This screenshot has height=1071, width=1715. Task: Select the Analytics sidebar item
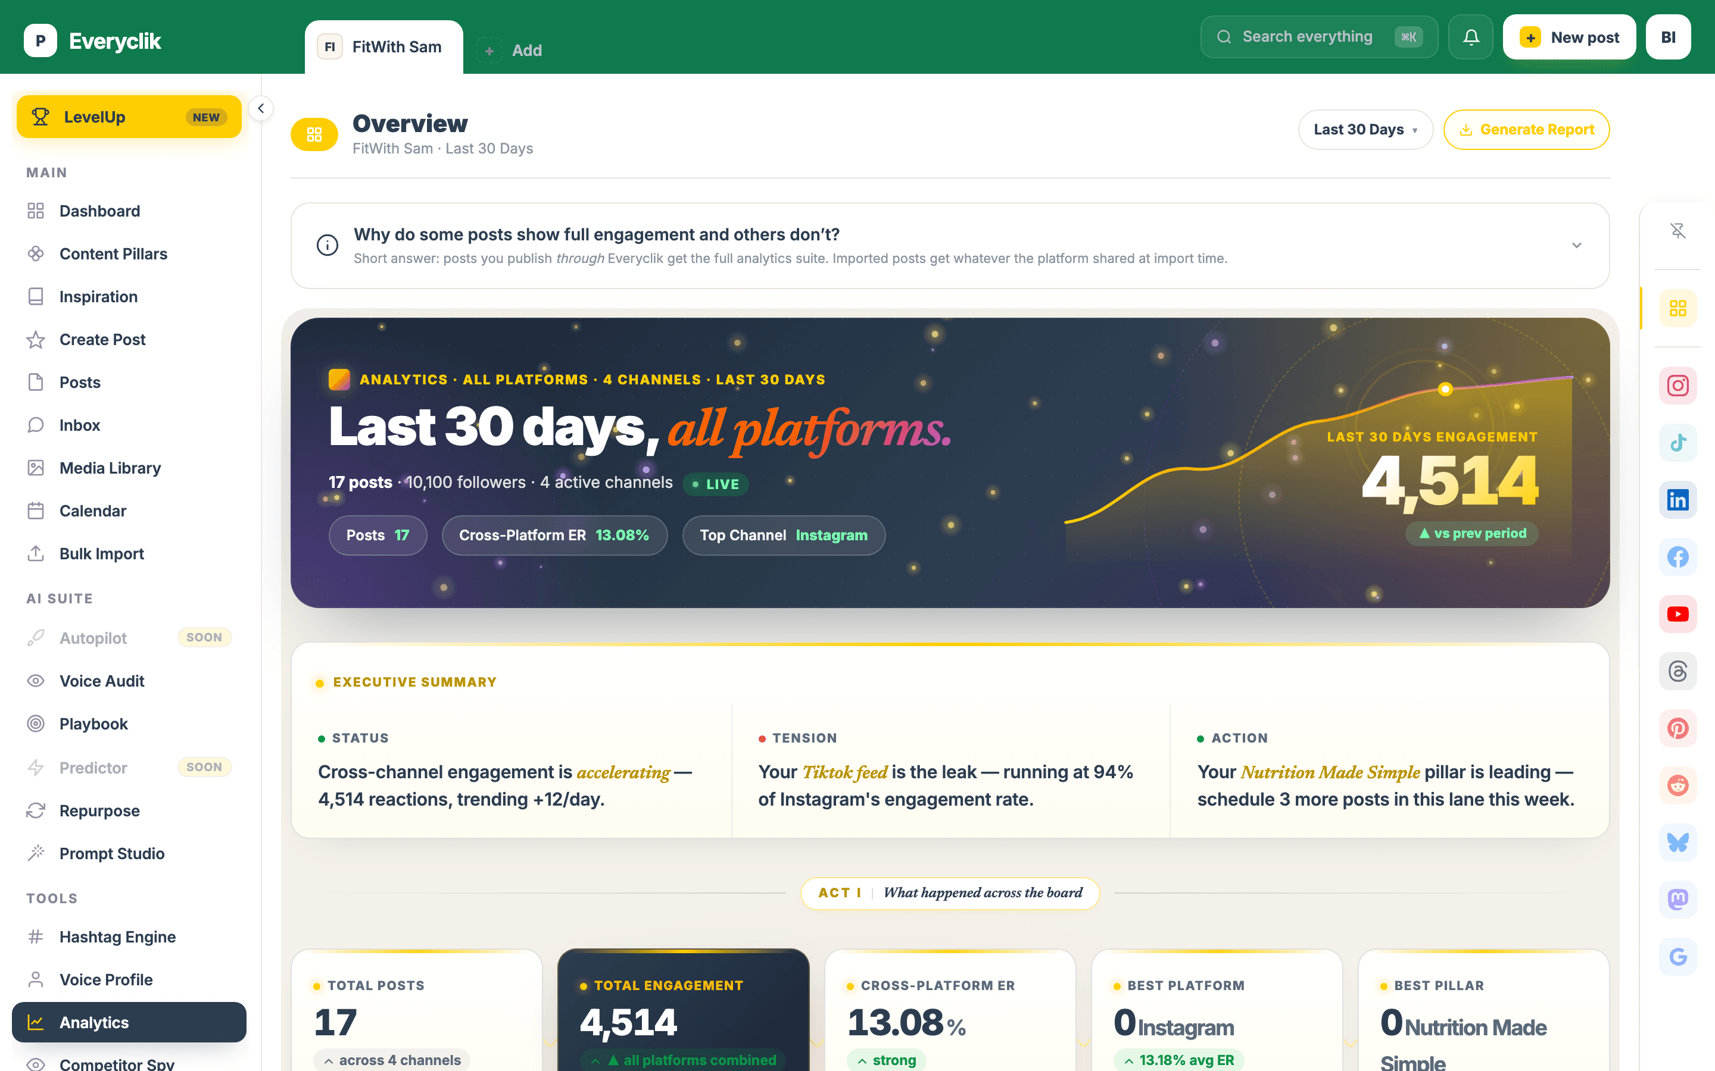(129, 1022)
